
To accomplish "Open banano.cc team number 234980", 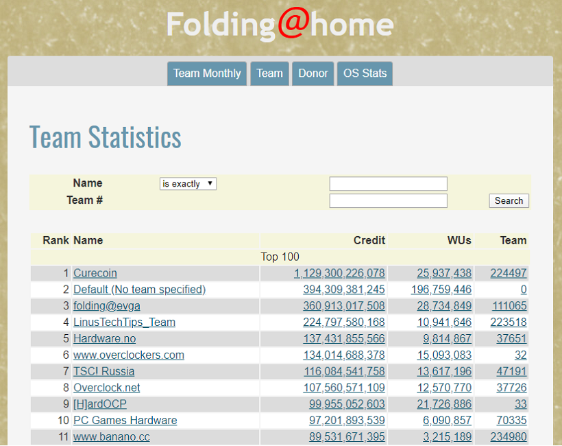I will point(509,436).
